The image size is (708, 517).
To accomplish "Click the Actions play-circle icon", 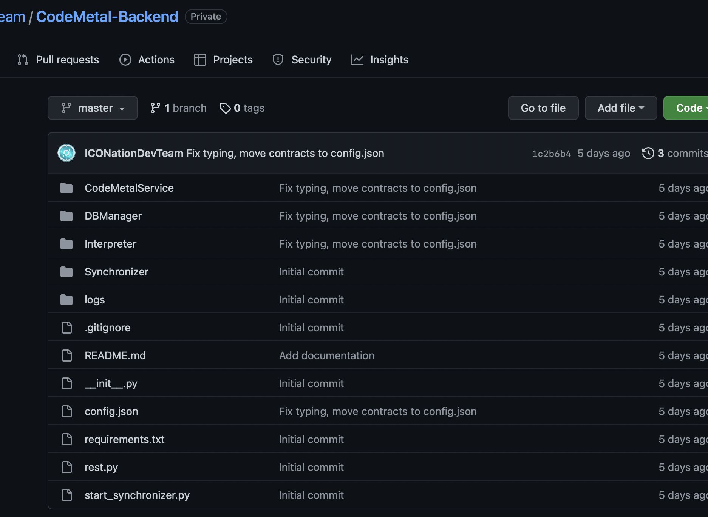I will (x=125, y=60).
